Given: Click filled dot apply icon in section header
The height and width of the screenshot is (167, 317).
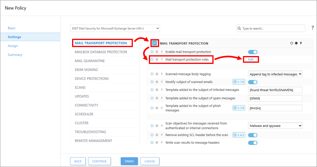Looking at the screenshot, I should [296, 43].
